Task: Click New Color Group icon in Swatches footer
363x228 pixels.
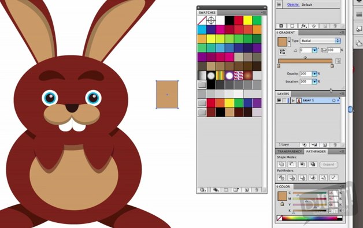Action: click(x=236, y=190)
